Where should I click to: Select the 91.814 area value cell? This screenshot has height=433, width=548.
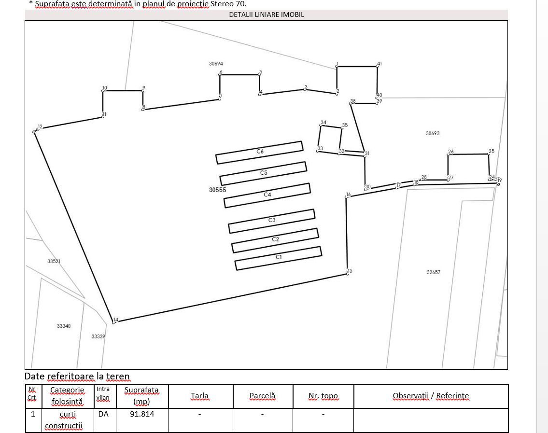(142, 414)
